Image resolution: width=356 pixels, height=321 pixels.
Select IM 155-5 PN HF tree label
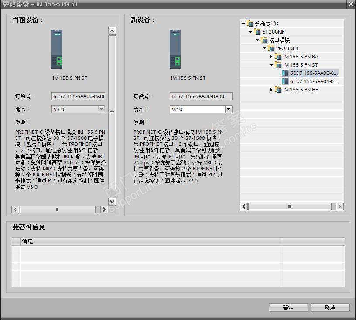tap(300, 90)
